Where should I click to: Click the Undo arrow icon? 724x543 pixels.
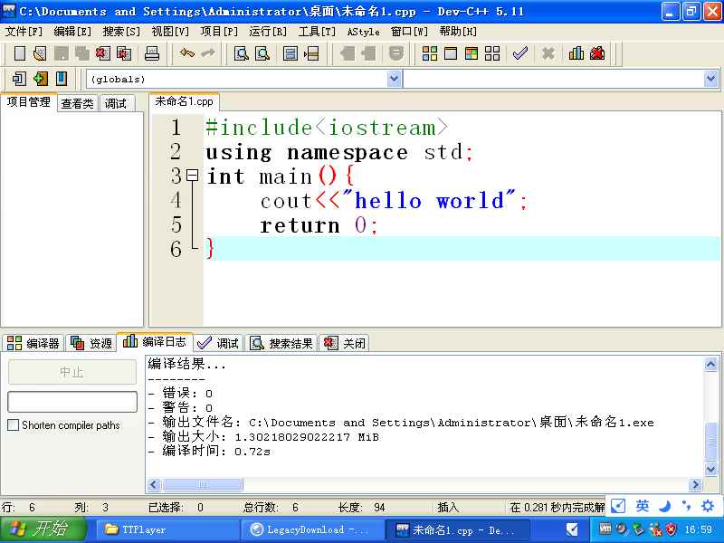pos(186,54)
